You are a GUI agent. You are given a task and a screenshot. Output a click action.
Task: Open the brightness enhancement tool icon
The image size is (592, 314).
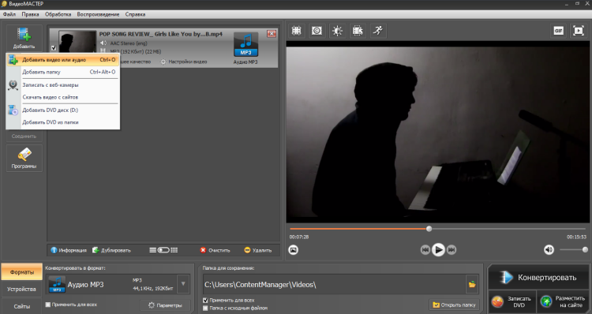pos(337,31)
